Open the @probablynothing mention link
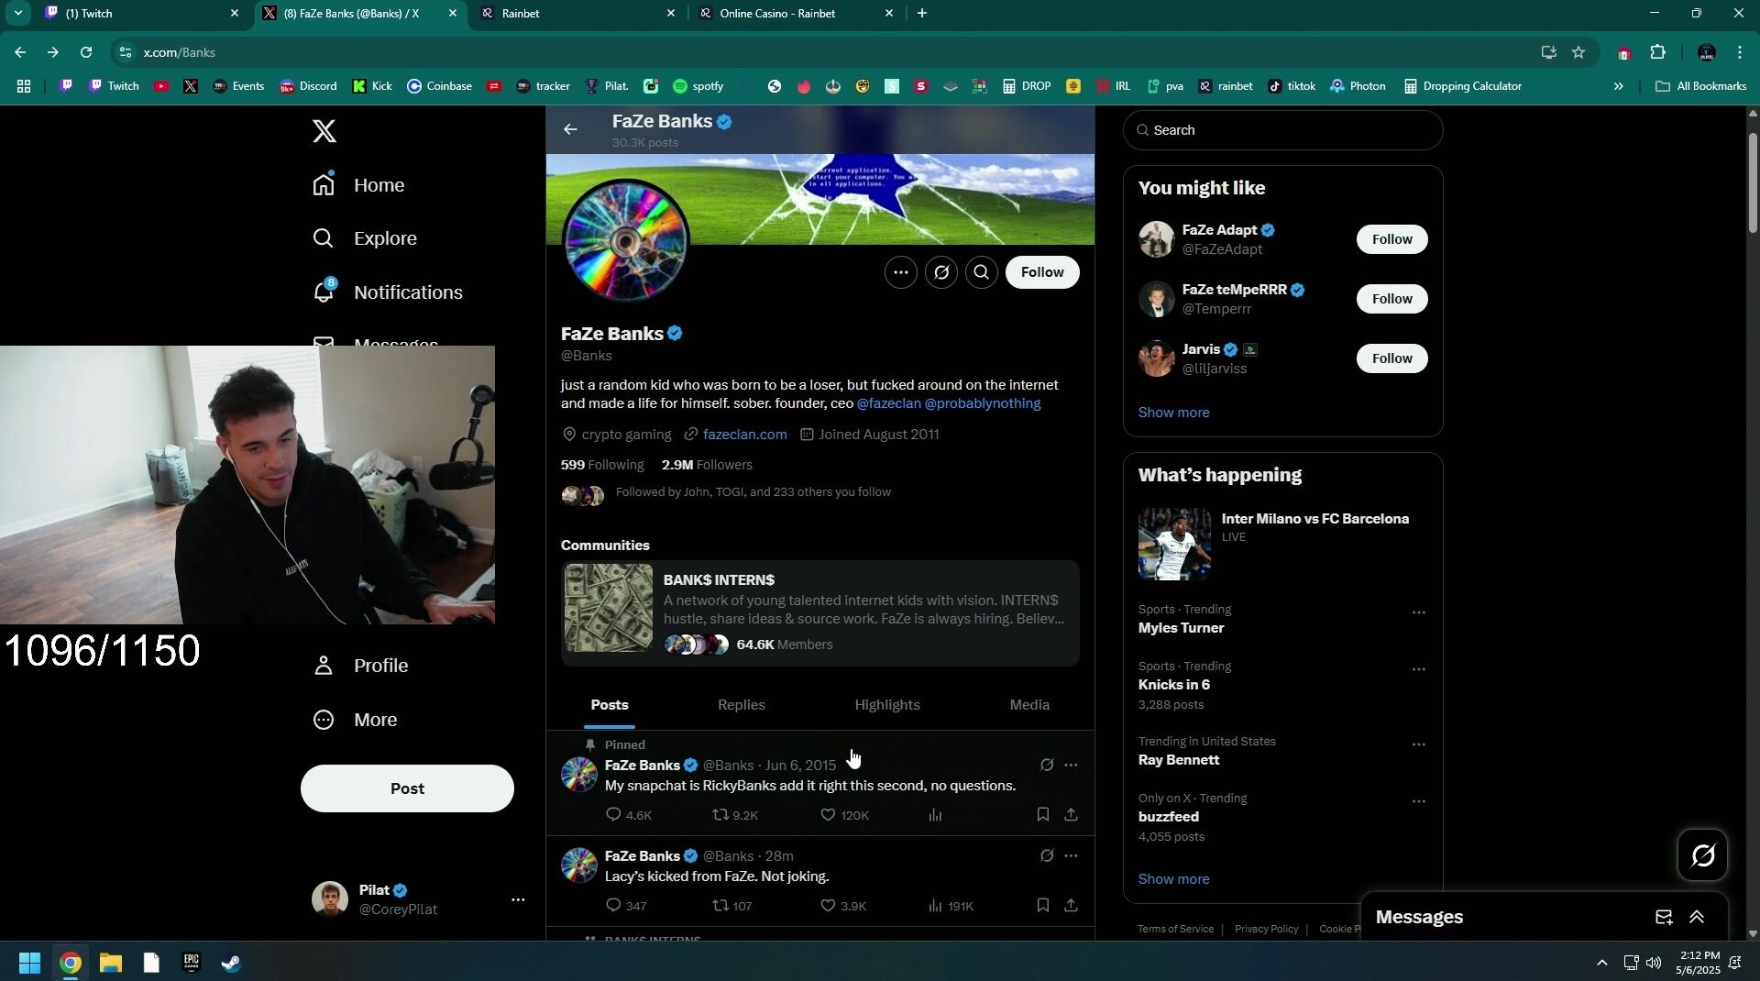Screen dimensions: 1760x981 [x=983, y=403]
